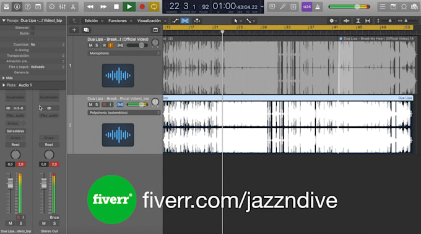Image resolution: width=421 pixels, height=234 pixels.
Task: Open the Loop Browser icon
Action: pyautogui.click(x=404, y=7)
